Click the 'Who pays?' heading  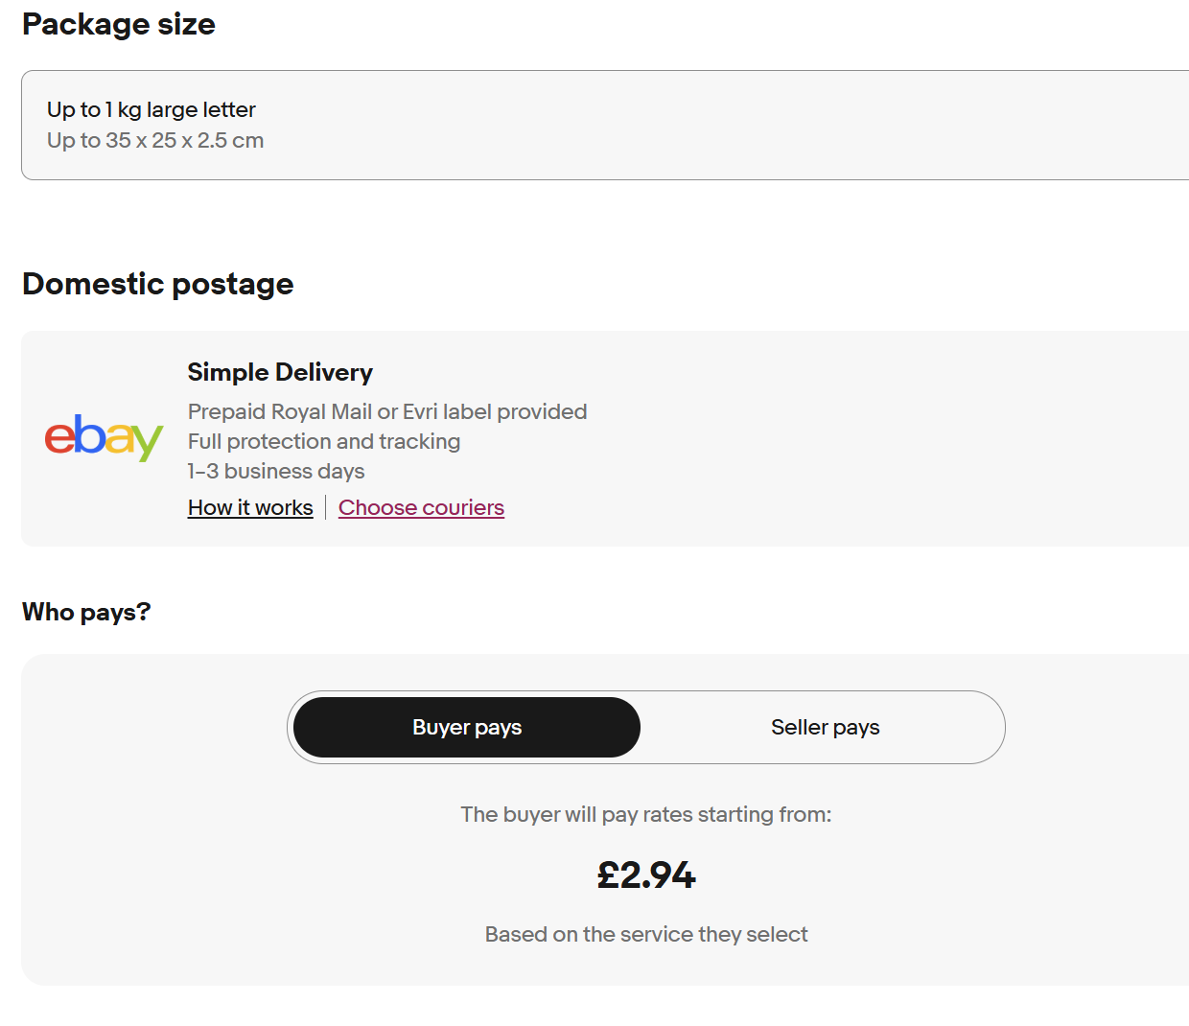click(x=86, y=612)
